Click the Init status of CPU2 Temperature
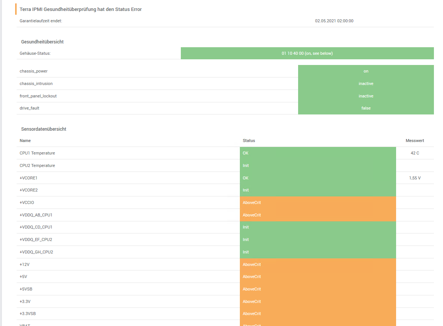 pos(317,165)
